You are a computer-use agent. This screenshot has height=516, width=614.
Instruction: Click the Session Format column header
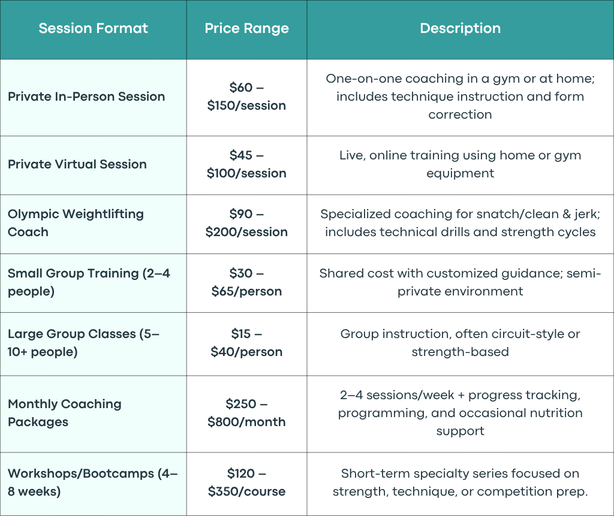click(93, 28)
